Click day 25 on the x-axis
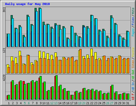 point(104,103)
